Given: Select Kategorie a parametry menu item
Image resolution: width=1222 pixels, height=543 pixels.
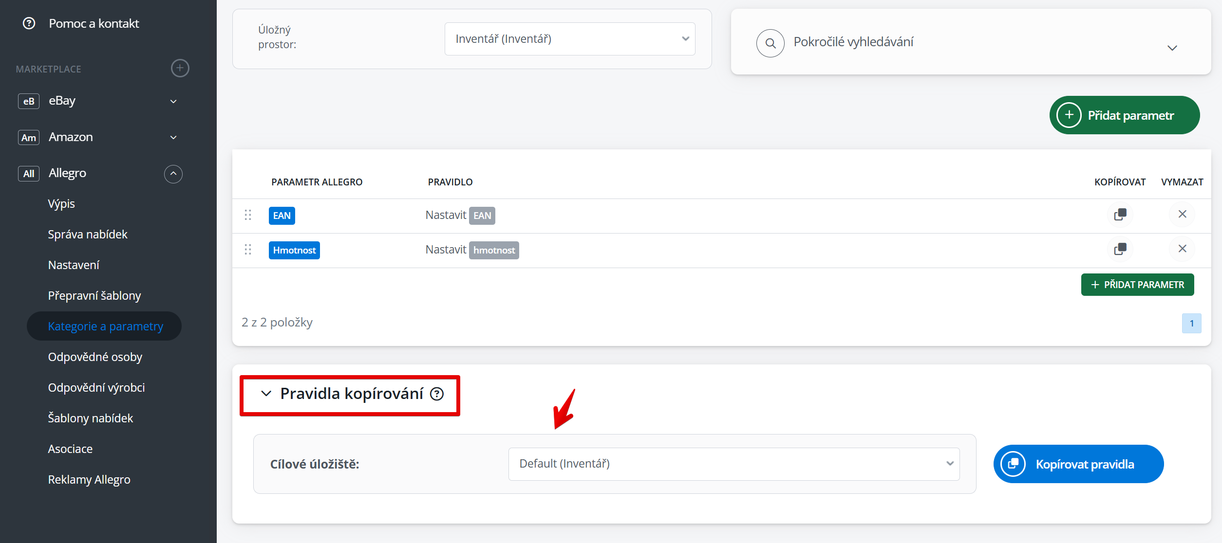Looking at the screenshot, I should (x=104, y=326).
